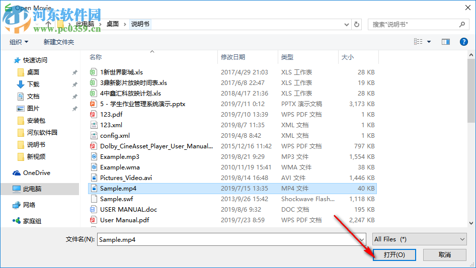Image resolution: width=476 pixels, height=268 pixels.
Task: Open 安装包 folder in sidebar
Action: pos(31,121)
